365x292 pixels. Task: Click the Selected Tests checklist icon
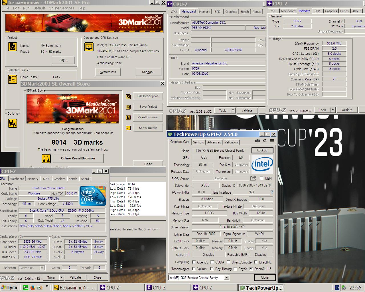[x=13, y=79]
